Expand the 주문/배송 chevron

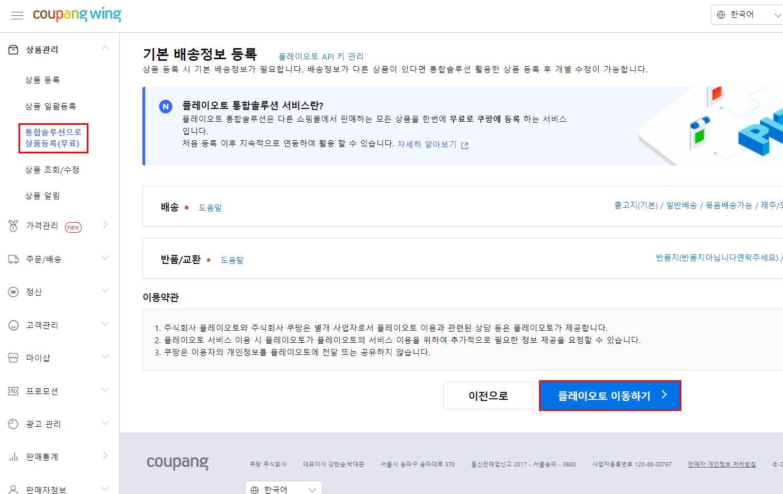[x=105, y=258]
